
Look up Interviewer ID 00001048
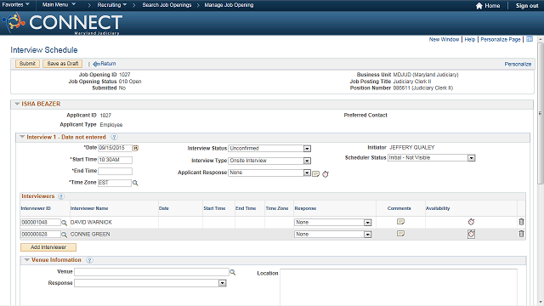65,223
